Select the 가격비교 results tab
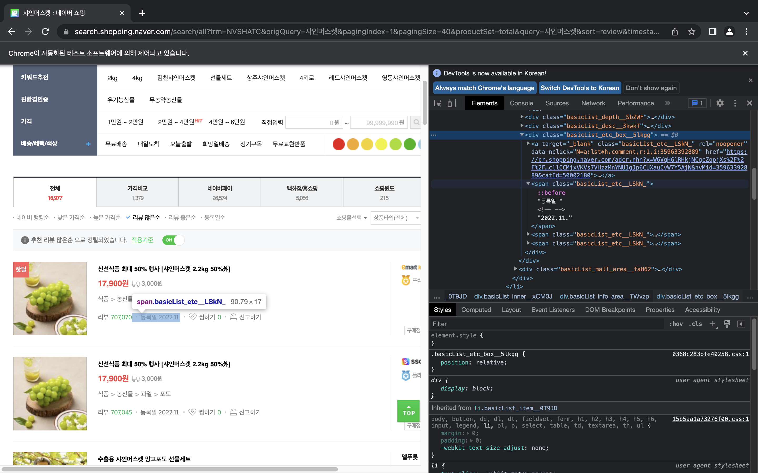The width and height of the screenshot is (758, 473). 137,192
